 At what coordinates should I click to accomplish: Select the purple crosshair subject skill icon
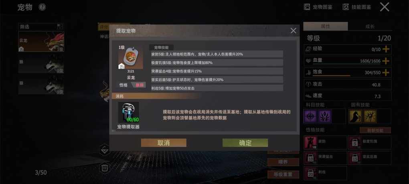(310, 116)
